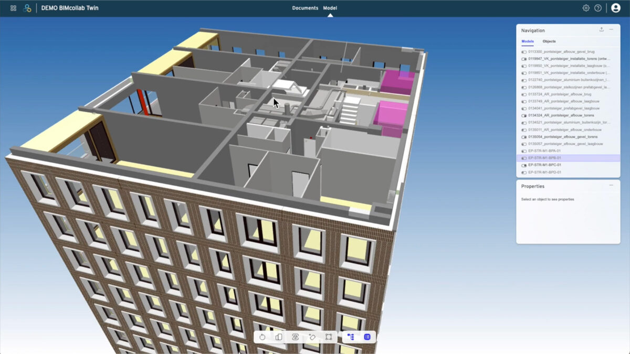Activate the orbit/reset view tool
Viewport: 630px width, 354px height.
coord(262,337)
